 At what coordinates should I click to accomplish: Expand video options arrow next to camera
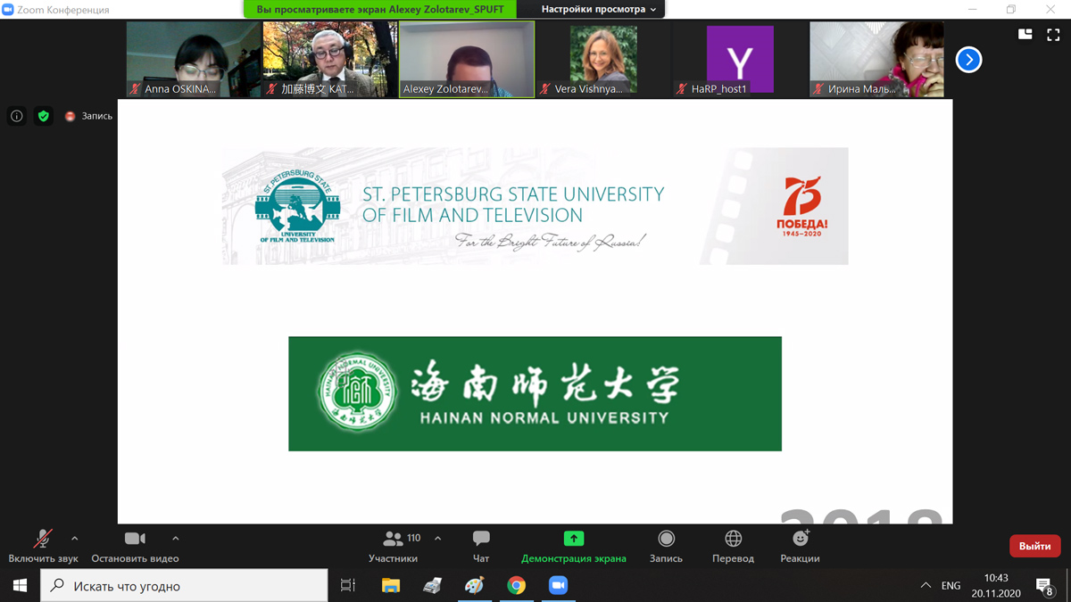coord(176,539)
